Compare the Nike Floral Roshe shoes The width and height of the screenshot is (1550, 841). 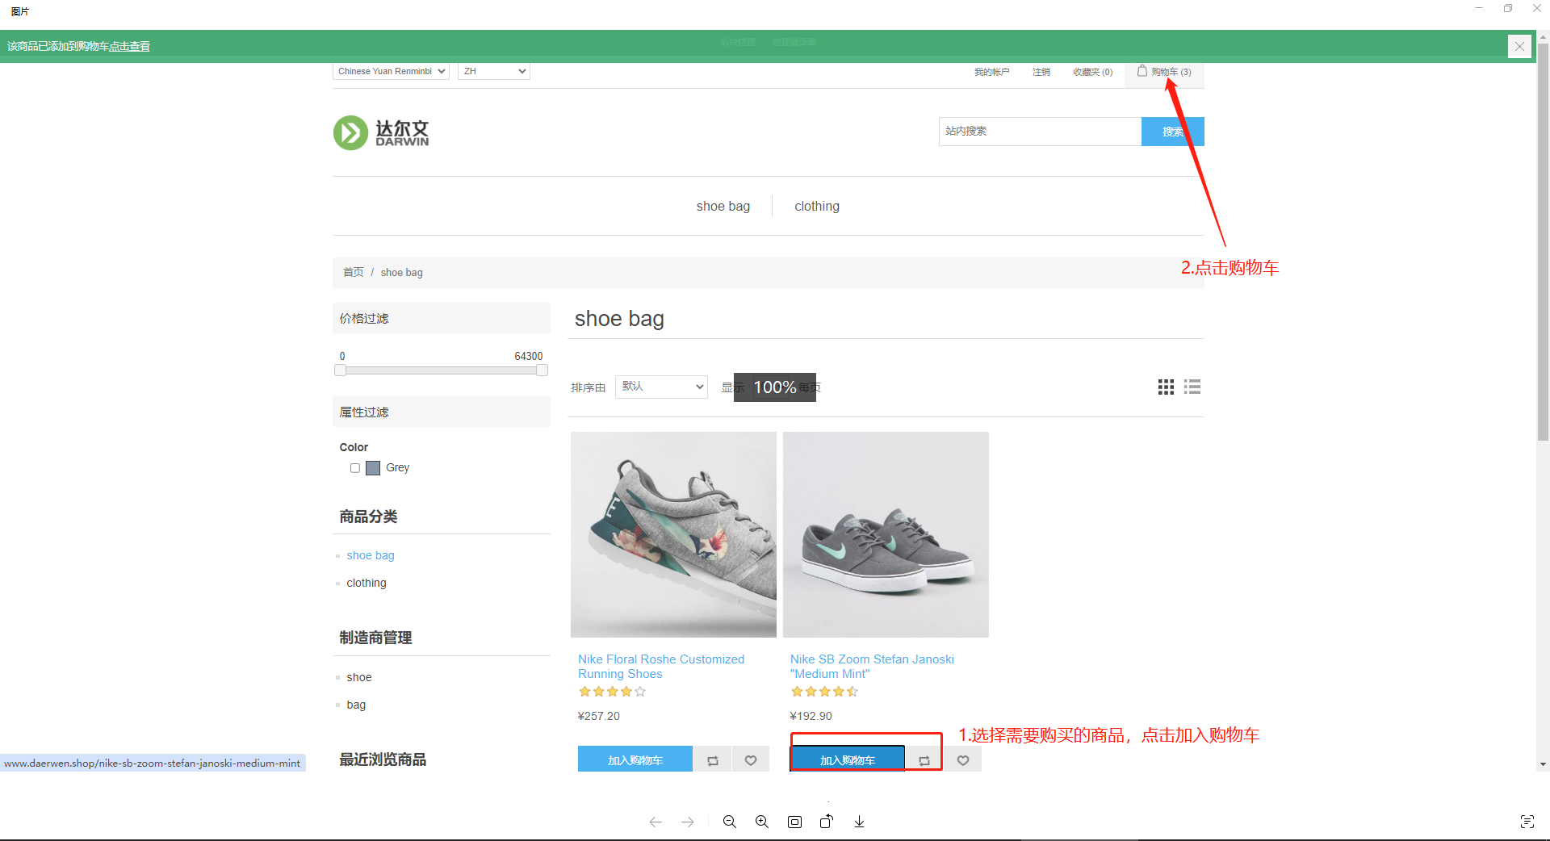[713, 760]
